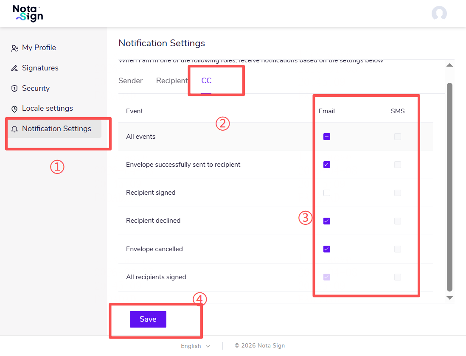Click the vertical scrollbar thumb
The height and width of the screenshot is (356, 466).
[450, 187]
